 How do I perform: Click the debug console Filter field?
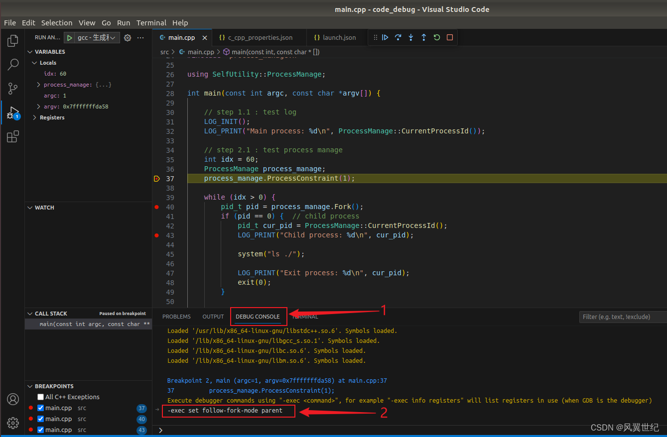[x=623, y=317]
